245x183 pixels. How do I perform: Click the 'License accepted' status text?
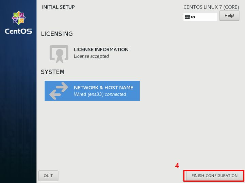click(91, 56)
